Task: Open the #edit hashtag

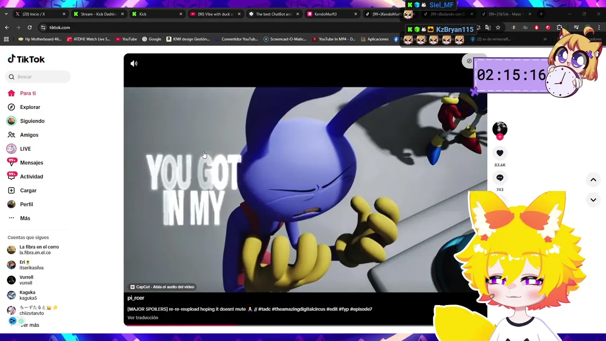Action: pos(332,309)
